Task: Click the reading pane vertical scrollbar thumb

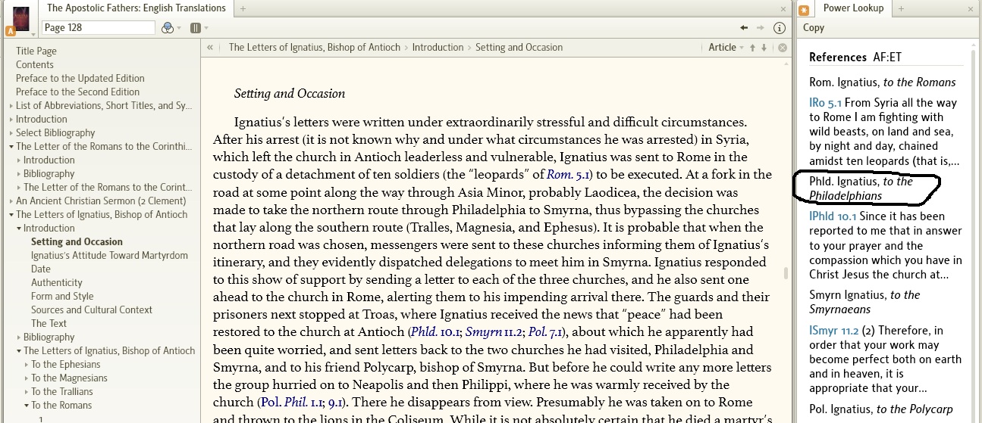Action: [786, 273]
